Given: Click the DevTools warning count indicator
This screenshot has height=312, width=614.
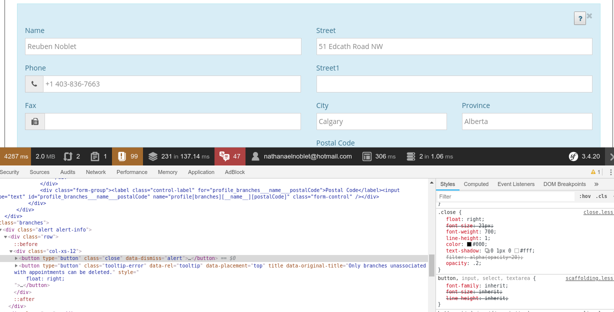Looking at the screenshot, I should coord(595,172).
